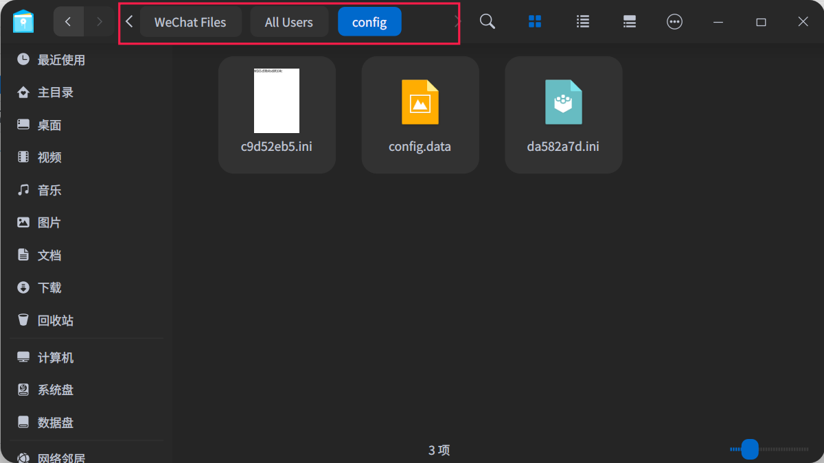This screenshot has width=824, height=463.
Task: Switch to list view
Action: coord(583,22)
